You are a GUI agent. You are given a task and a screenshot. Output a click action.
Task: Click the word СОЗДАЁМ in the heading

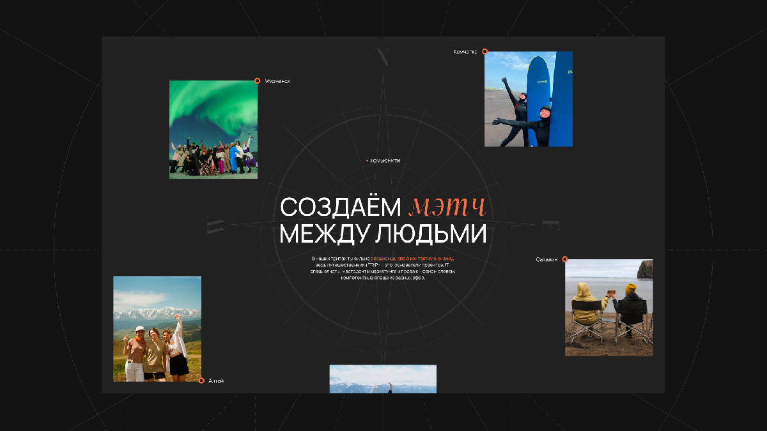tap(341, 208)
